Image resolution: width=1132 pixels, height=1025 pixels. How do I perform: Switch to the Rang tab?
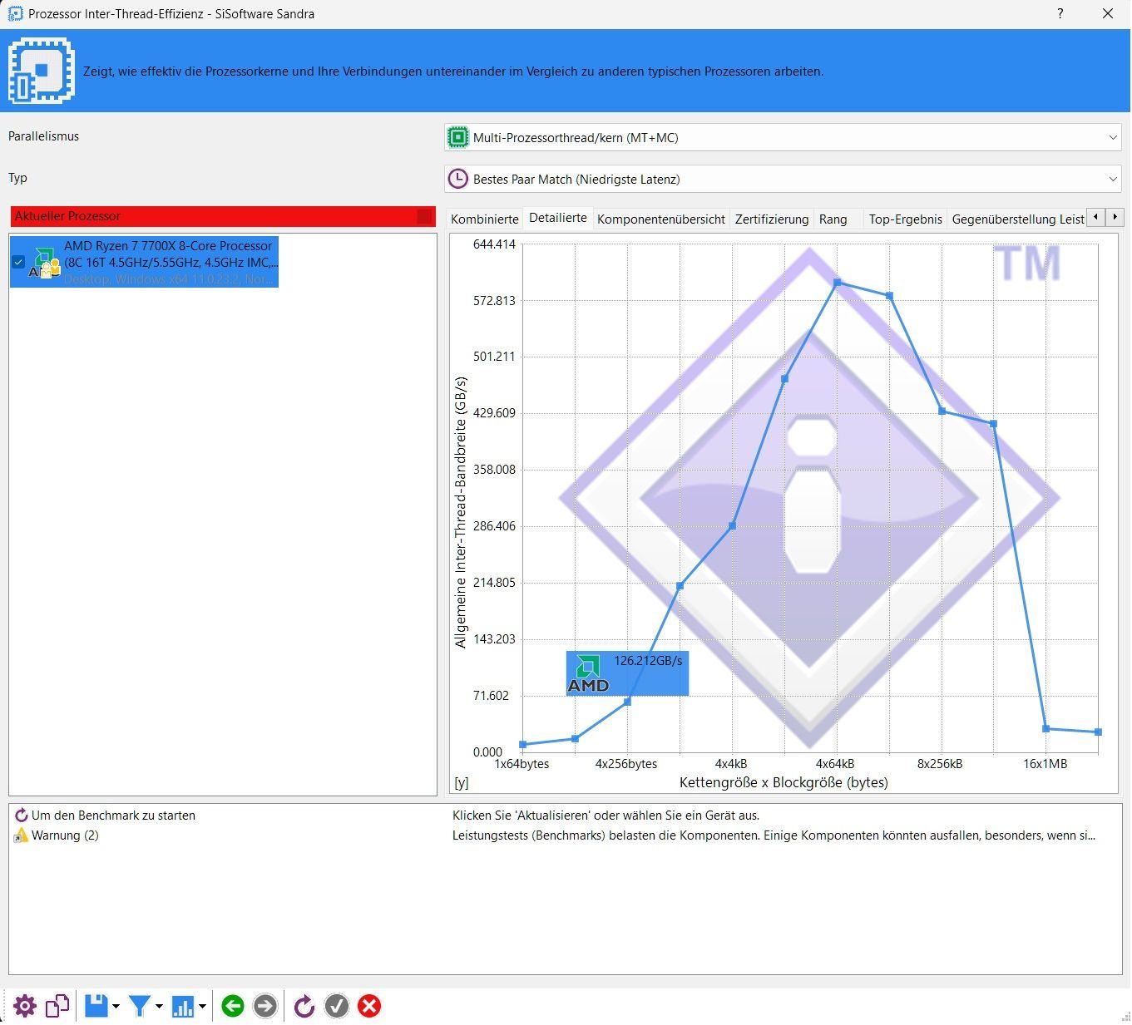[833, 219]
